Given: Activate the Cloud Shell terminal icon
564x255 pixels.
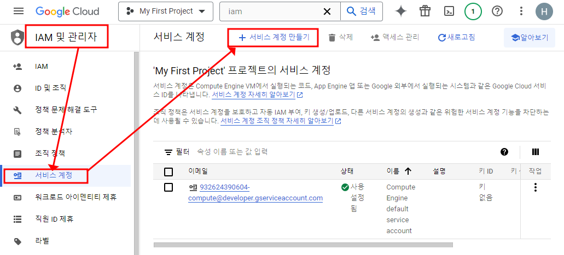Looking at the screenshot, I should tap(449, 11).
